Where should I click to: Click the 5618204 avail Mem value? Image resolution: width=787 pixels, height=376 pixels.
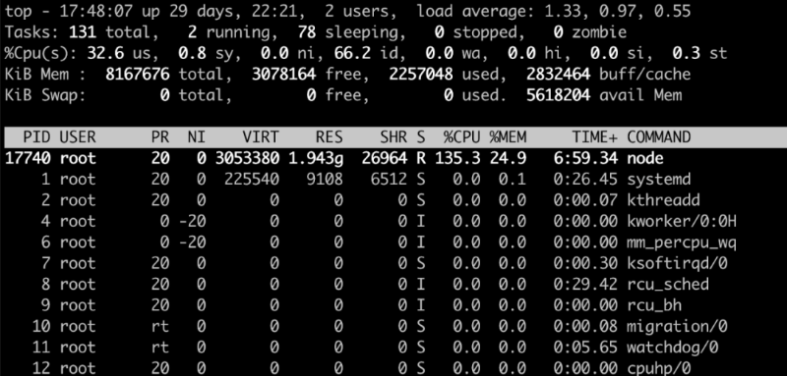558,95
